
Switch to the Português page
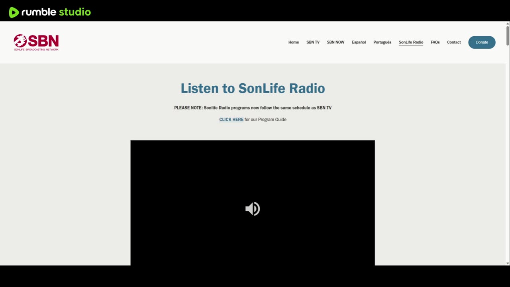coord(382,42)
